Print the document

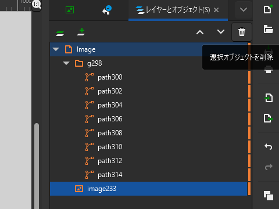coord(269,70)
